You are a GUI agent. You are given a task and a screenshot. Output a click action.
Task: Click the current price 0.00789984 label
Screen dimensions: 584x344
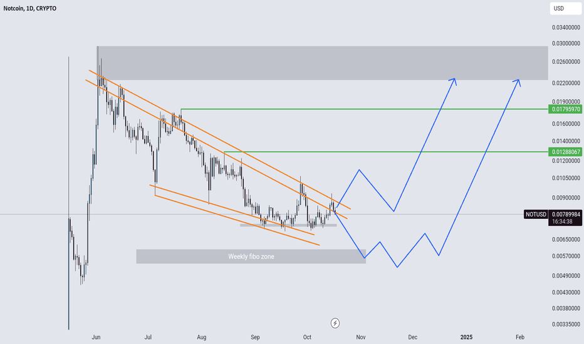pos(566,214)
